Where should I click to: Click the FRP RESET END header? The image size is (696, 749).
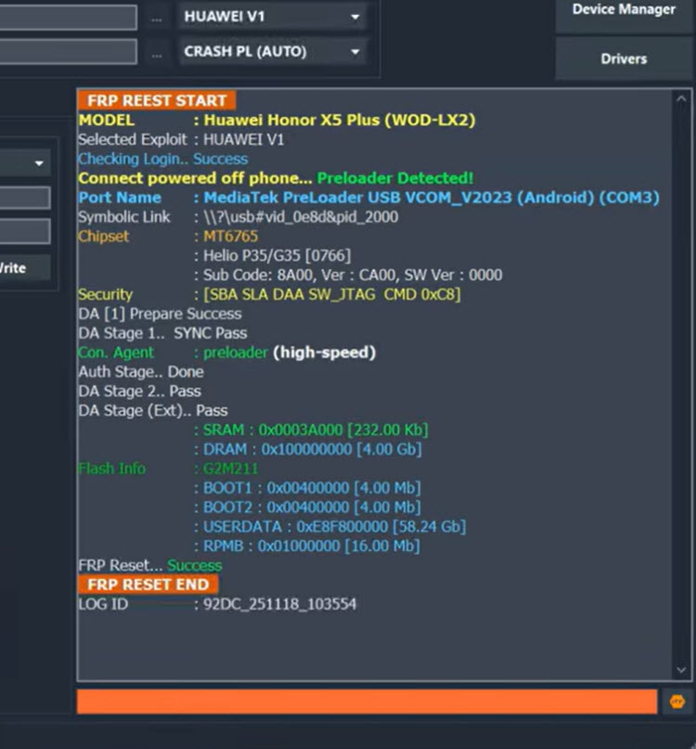(148, 584)
